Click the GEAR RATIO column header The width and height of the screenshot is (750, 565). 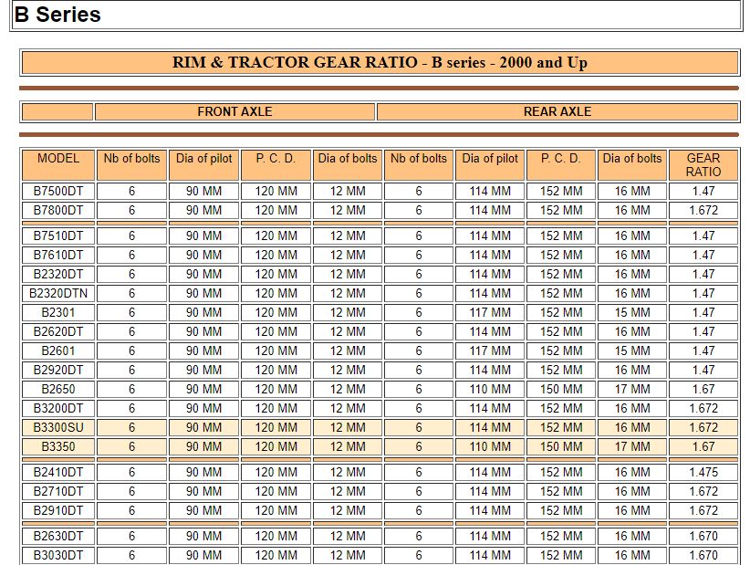click(x=703, y=165)
